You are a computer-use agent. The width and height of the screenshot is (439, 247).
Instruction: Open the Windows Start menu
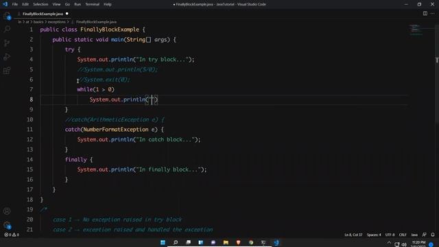coord(163,242)
